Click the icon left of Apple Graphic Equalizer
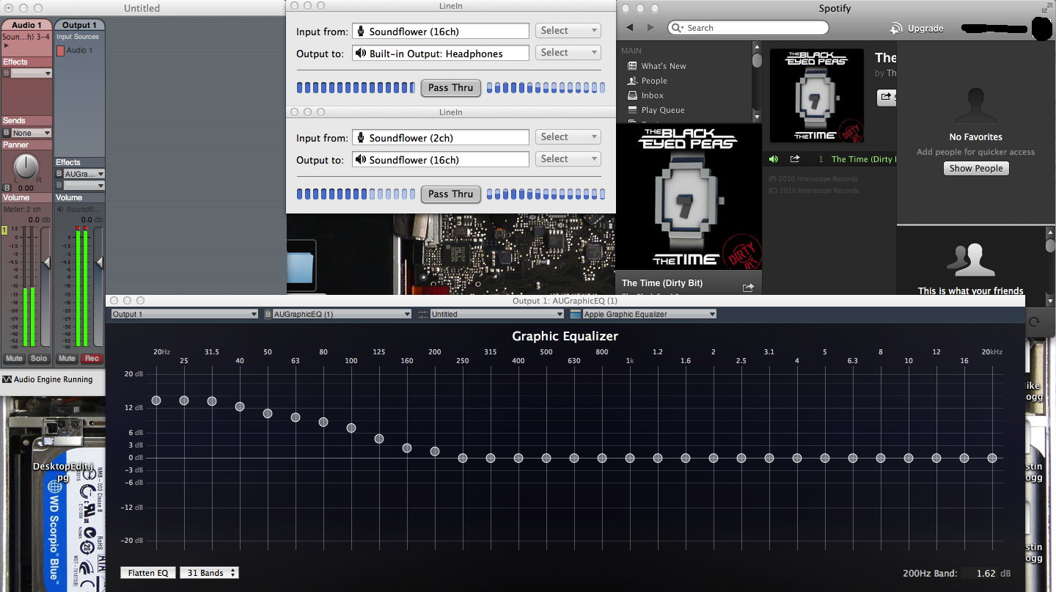1056x592 pixels. click(576, 314)
